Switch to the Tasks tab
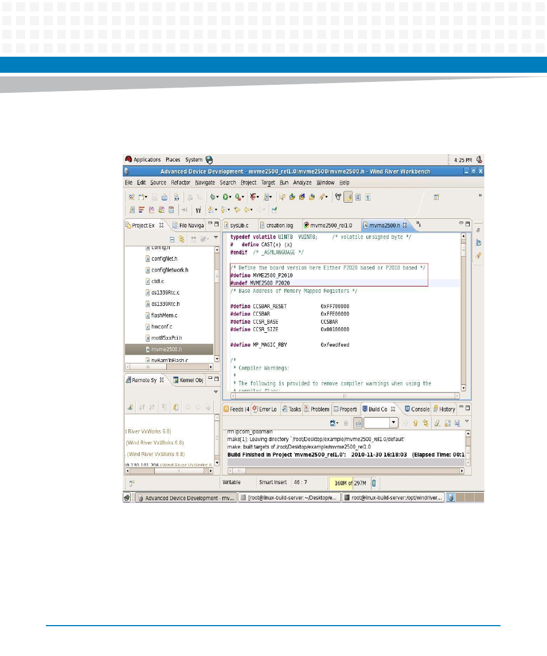The height and width of the screenshot is (656, 547). tap(291, 409)
